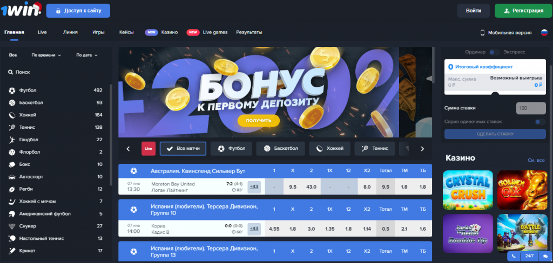Open the phone call support icon
Screen dimensions: 553x263
click(x=513, y=257)
